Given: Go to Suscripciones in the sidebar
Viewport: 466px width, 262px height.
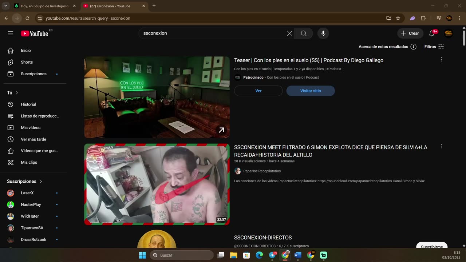Looking at the screenshot, I should coord(33,74).
